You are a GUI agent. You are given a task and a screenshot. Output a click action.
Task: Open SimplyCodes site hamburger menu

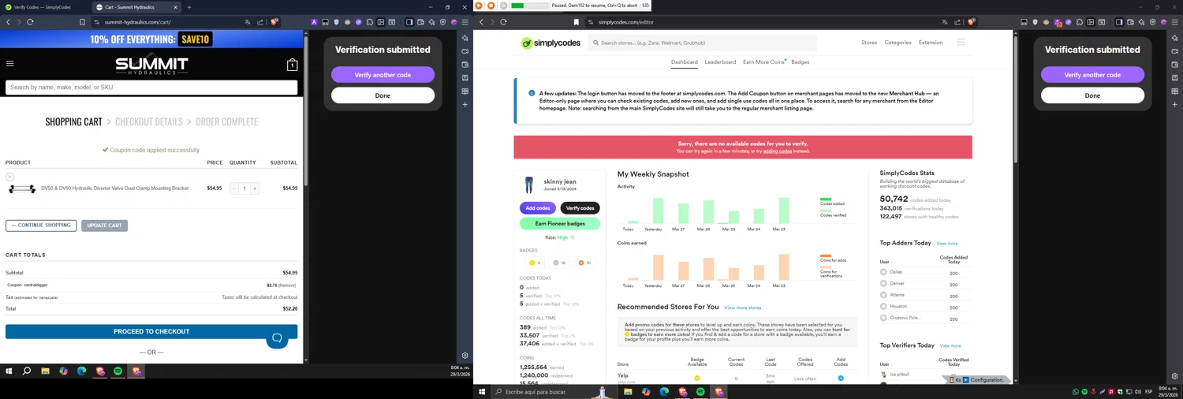(961, 43)
